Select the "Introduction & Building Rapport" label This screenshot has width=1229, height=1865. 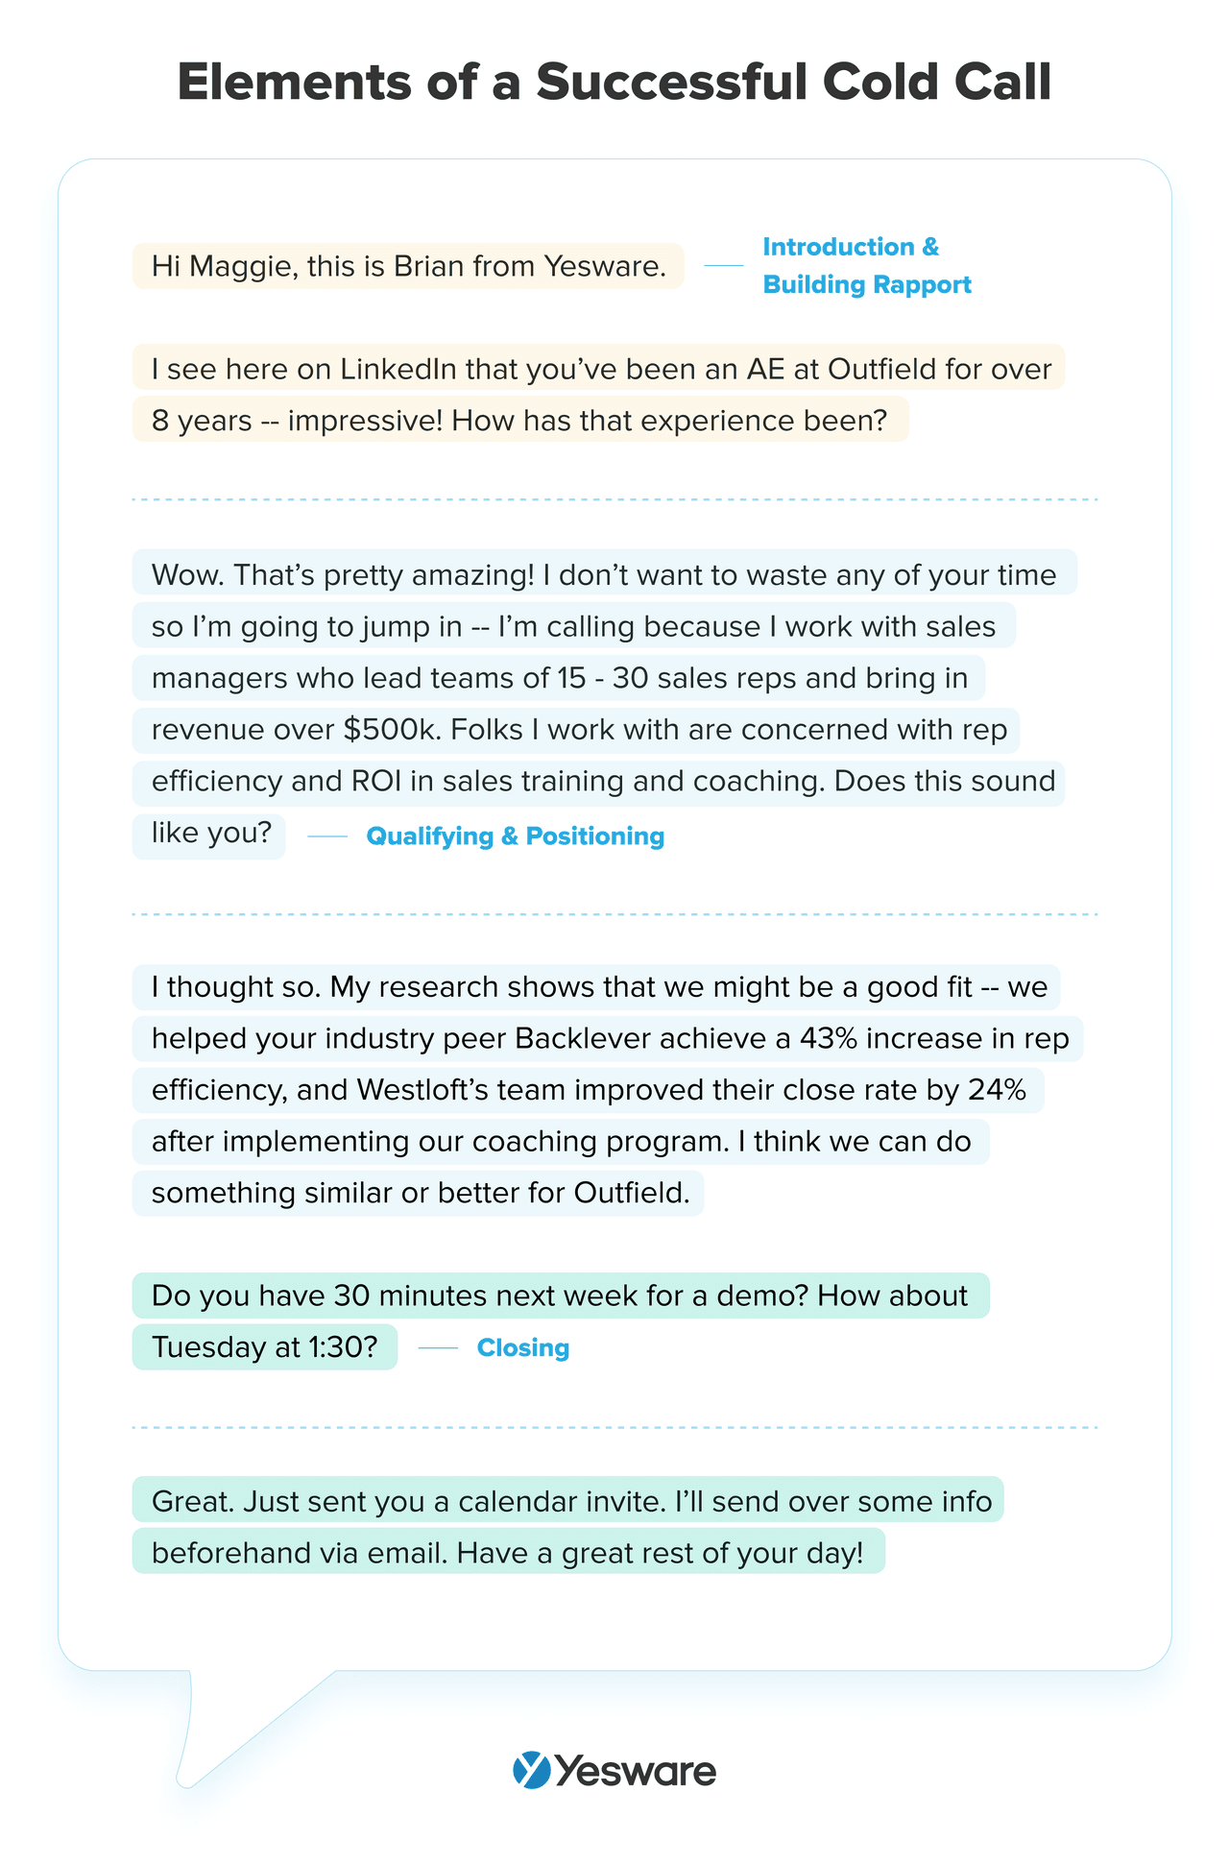(x=866, y=266)
